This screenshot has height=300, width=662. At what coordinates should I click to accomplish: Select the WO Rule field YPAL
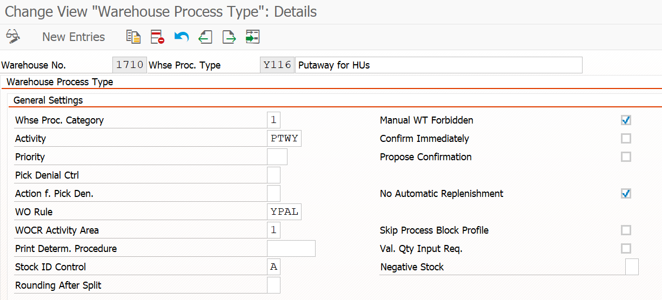pyautogui.click(x=284, y=212)
